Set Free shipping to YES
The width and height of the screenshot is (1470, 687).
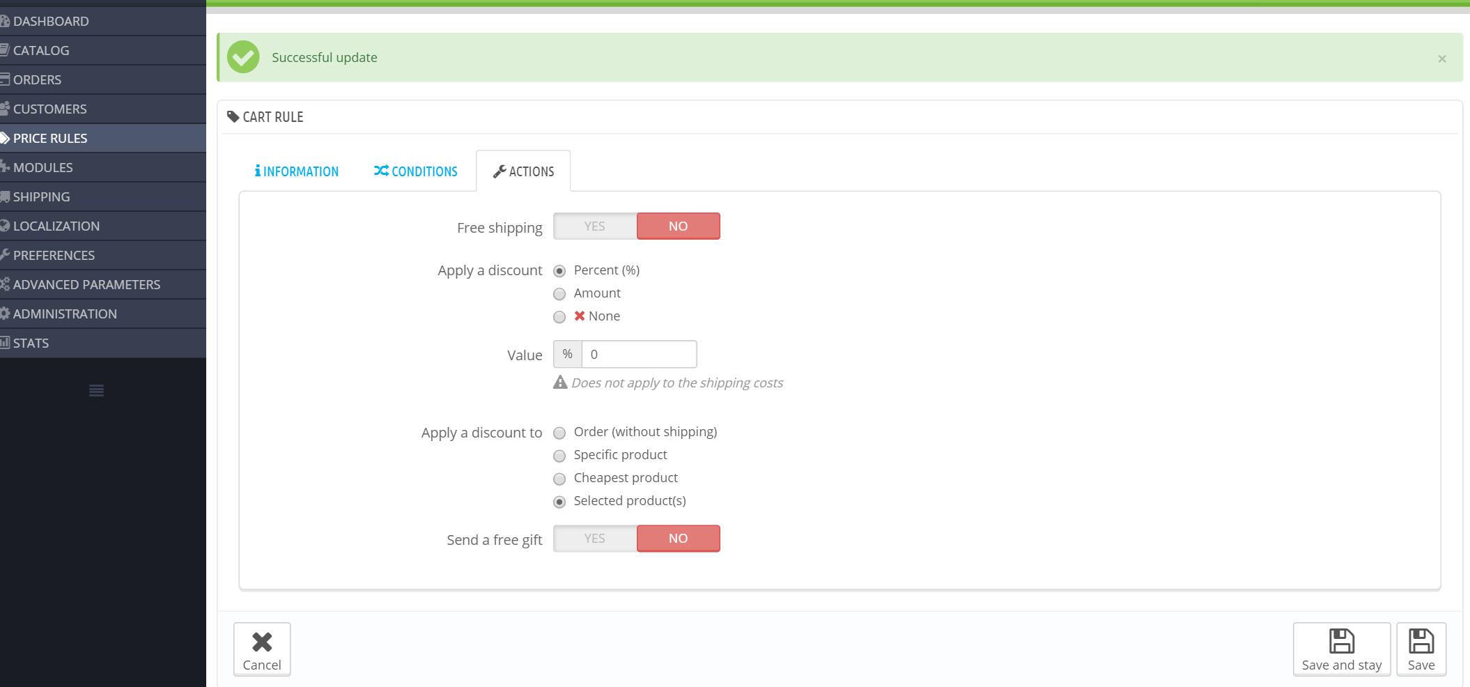595,226
